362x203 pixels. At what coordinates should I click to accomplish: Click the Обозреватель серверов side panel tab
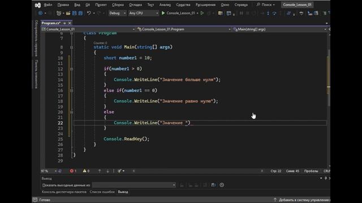[36, 38]
